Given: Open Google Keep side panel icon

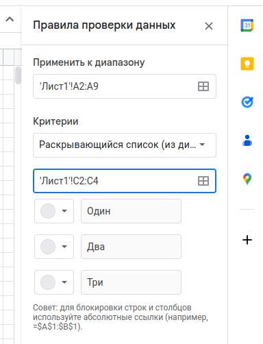Looking at the screenshot, I should pyautogui.click(x=247, y=64).
